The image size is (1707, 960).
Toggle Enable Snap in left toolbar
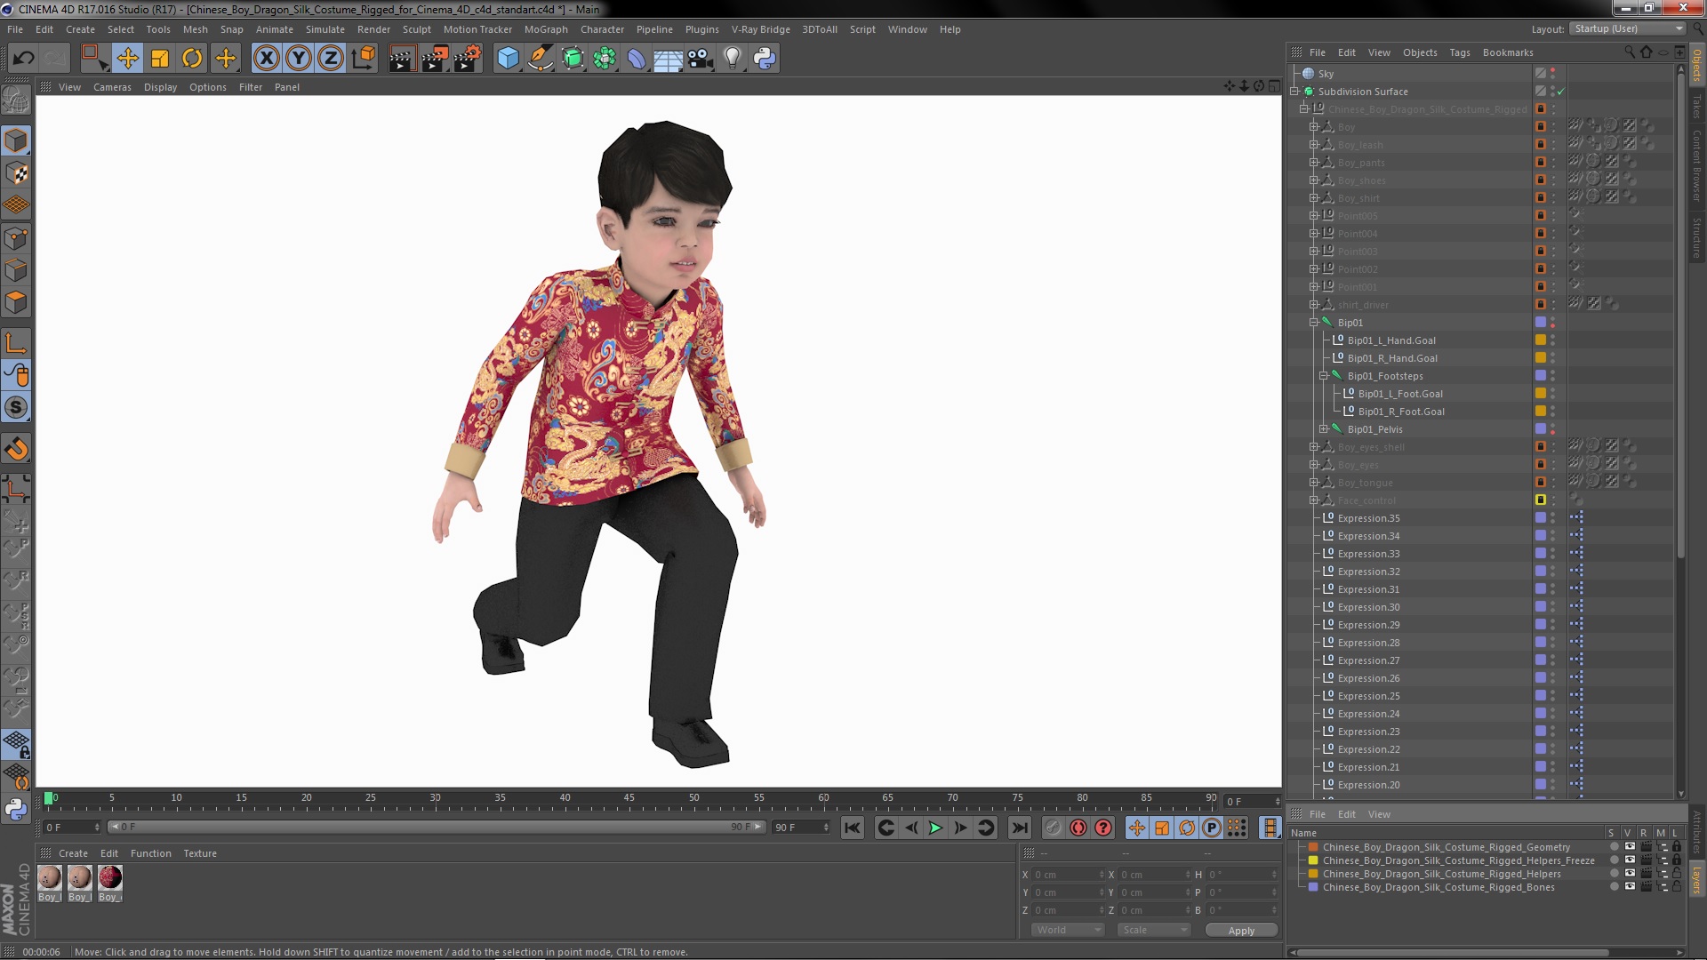(16, 408)
